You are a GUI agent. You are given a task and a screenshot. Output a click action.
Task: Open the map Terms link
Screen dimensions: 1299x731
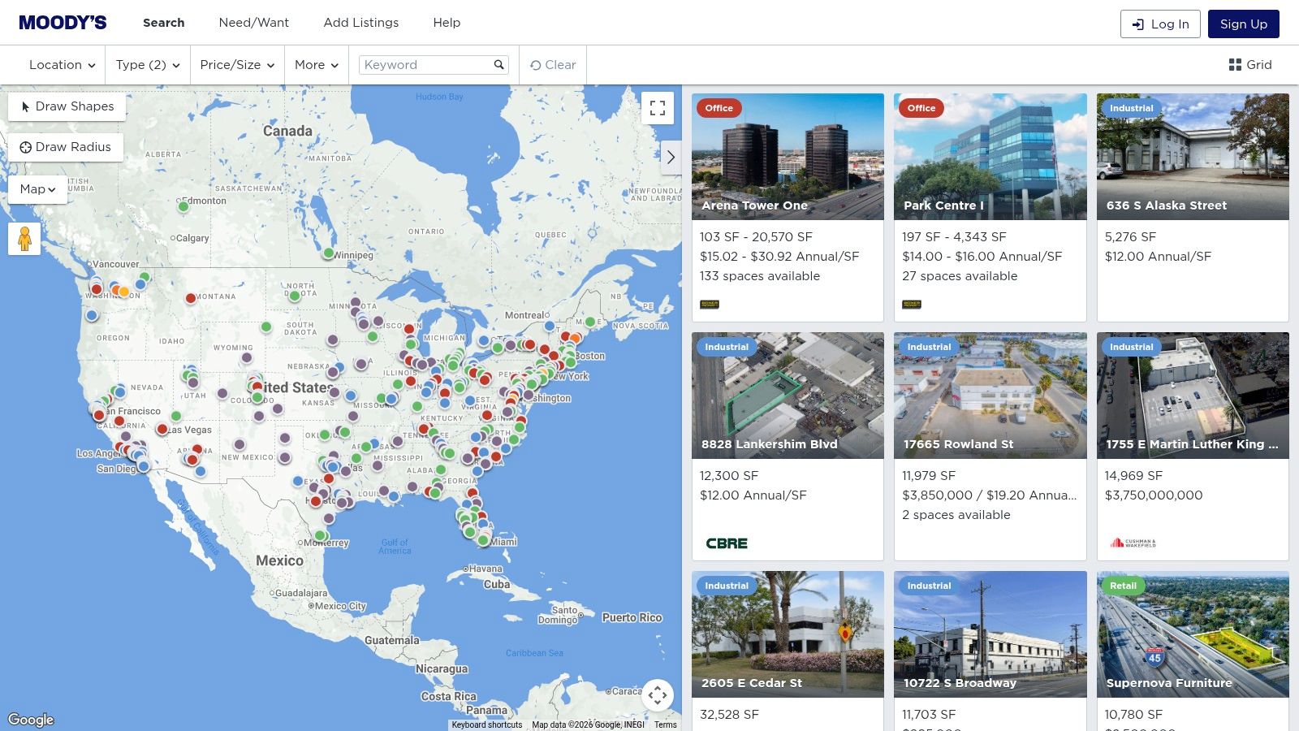pyautogui.click(x=666, y=725)
